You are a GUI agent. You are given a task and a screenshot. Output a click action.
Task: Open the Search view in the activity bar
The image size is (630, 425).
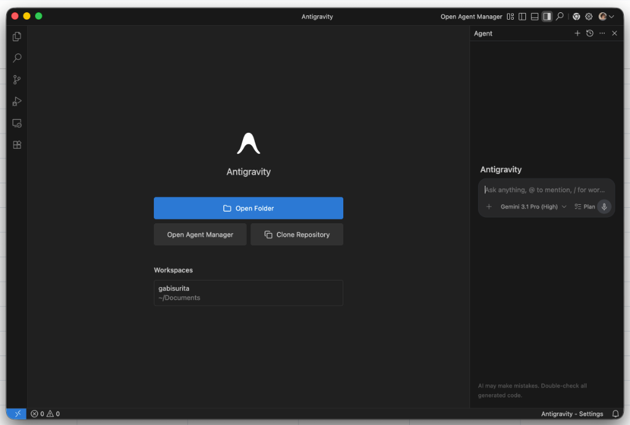click(x=17, y=58)
